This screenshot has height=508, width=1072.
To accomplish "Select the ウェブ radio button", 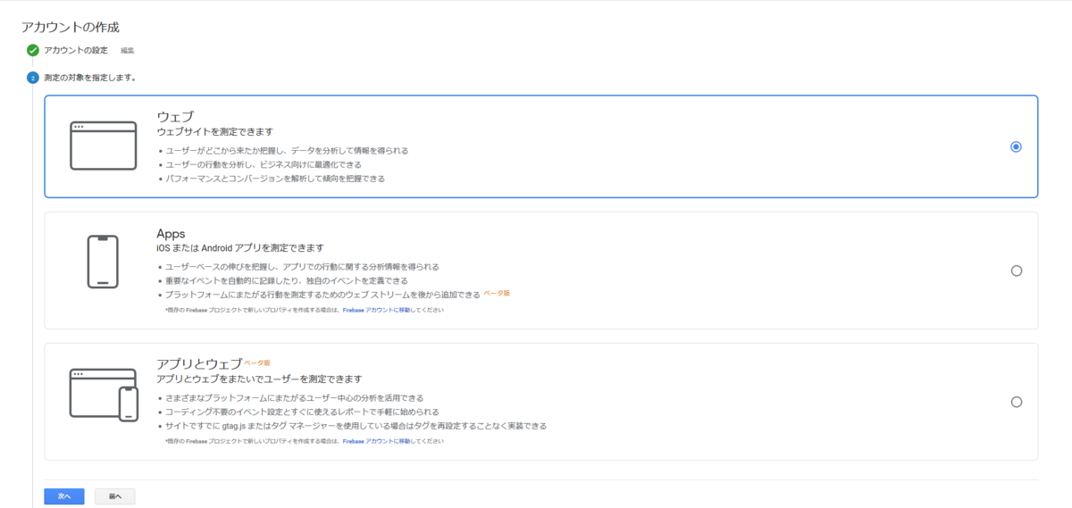I will pos(1016,146).
